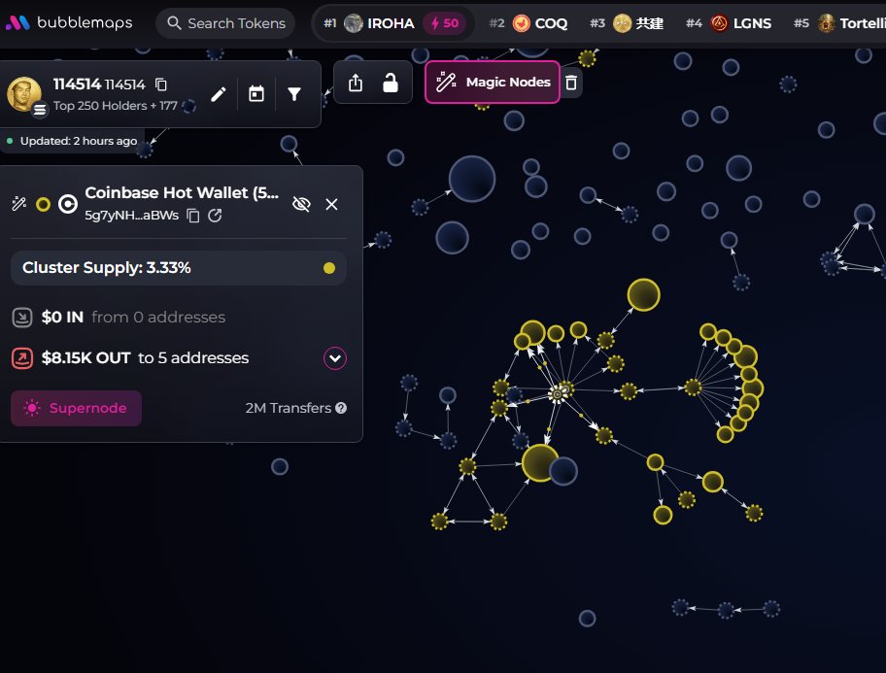Viewport: 886px width, 673px height.
Task: Click the search magnifier icon
Action: click(174, 23)
